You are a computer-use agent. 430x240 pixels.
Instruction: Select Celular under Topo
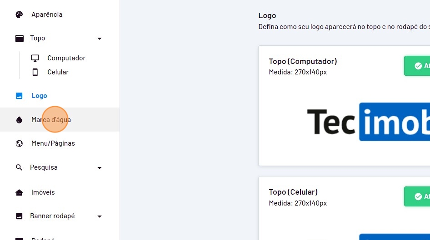pyautogui.click(x=58, y=72)
